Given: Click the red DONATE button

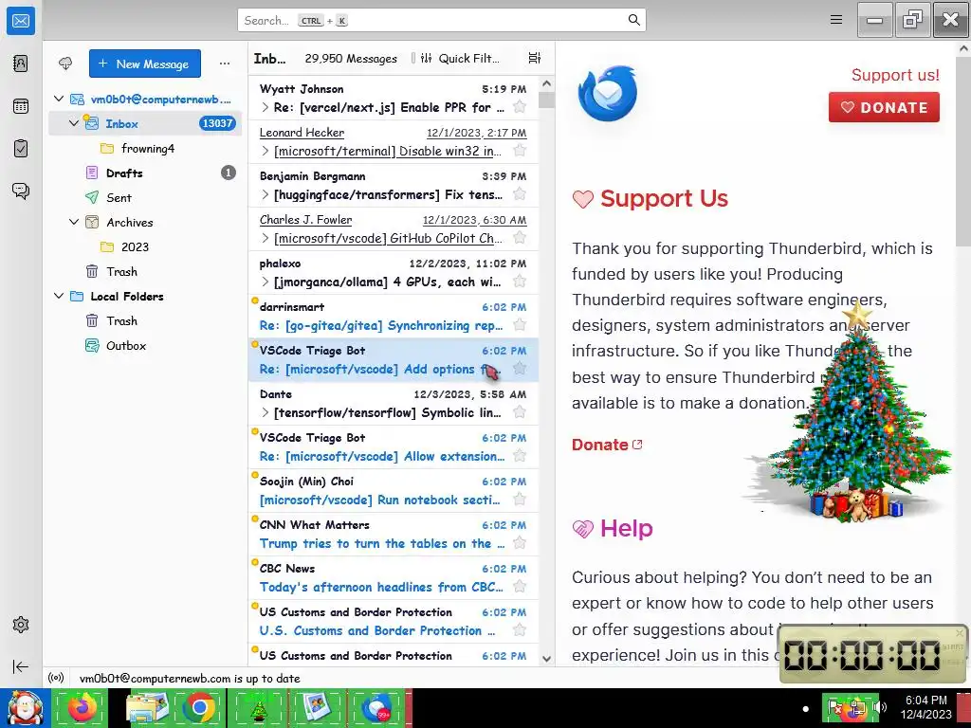Looking at the screenshot, I should pyautogui.click(x=884, y=107).
